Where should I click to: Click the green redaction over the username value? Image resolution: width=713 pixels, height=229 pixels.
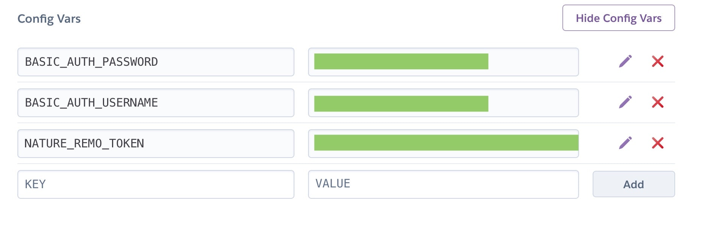[401, 104]
